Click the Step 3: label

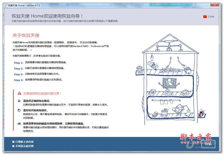point(19,74)
